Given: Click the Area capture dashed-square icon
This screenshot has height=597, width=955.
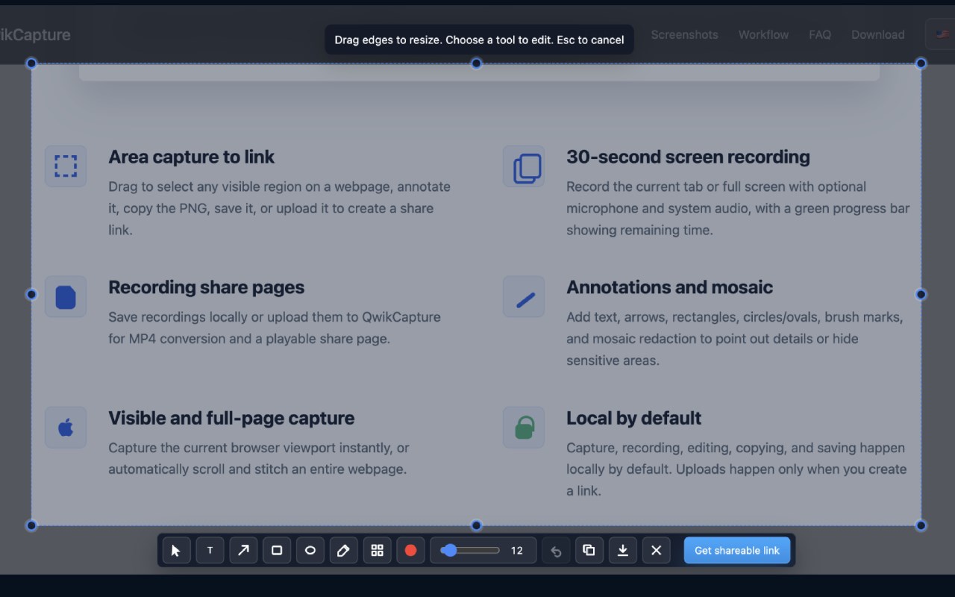Looking at the screenshot, I should point(66,166).
